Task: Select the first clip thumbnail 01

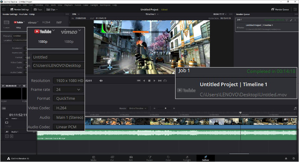Action: (11, 93)
